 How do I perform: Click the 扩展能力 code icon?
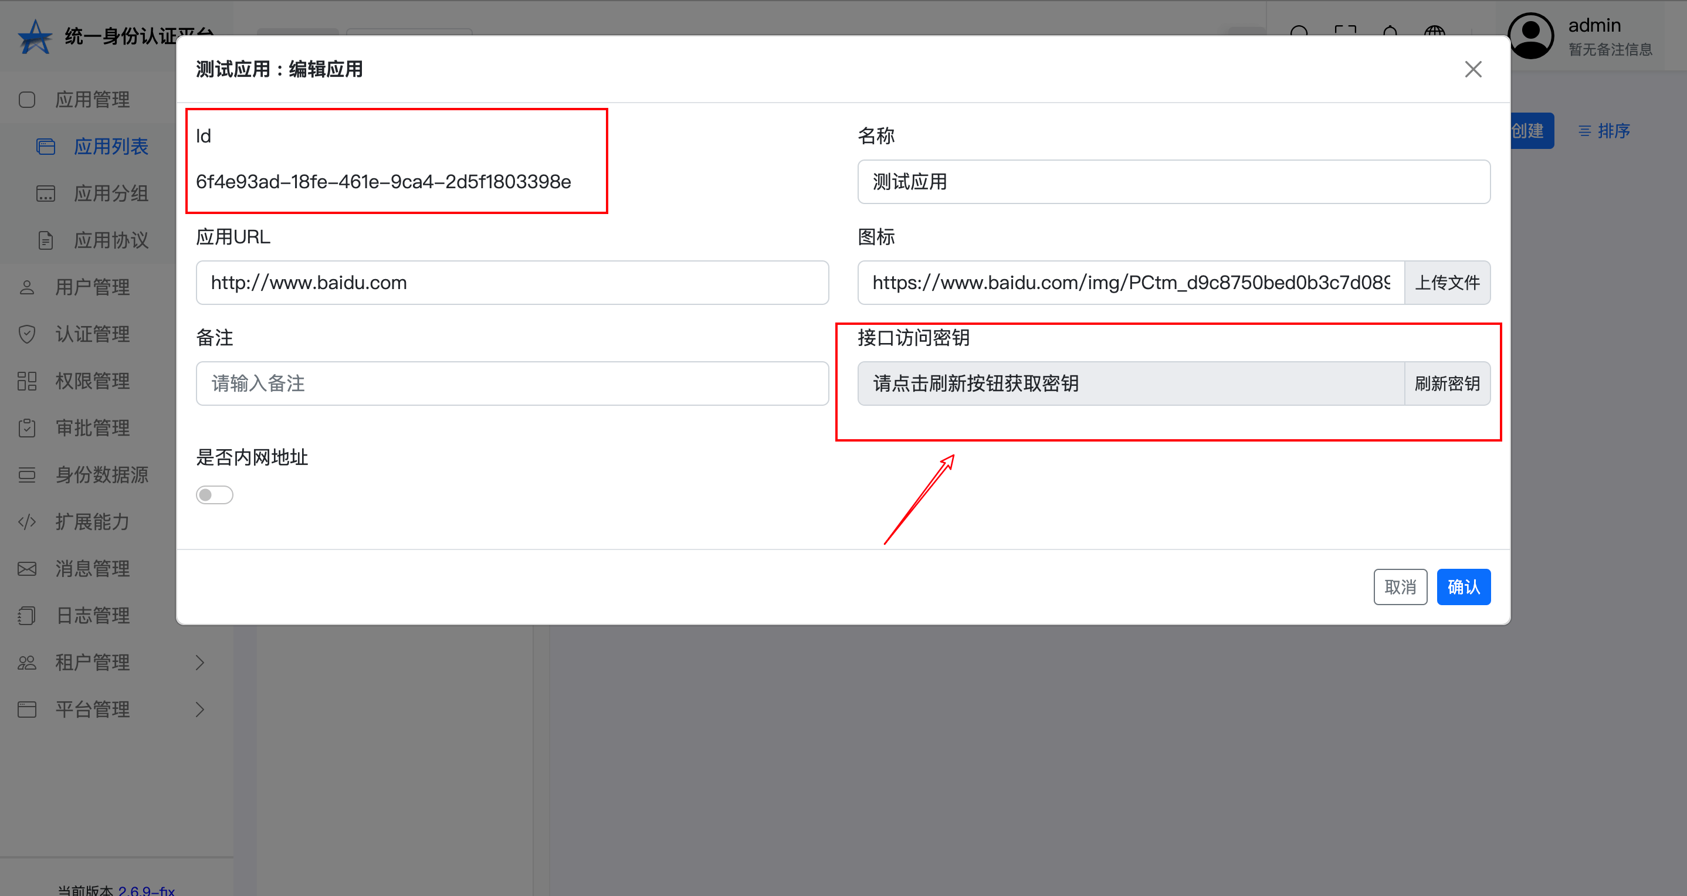click(x=27, y=522)
